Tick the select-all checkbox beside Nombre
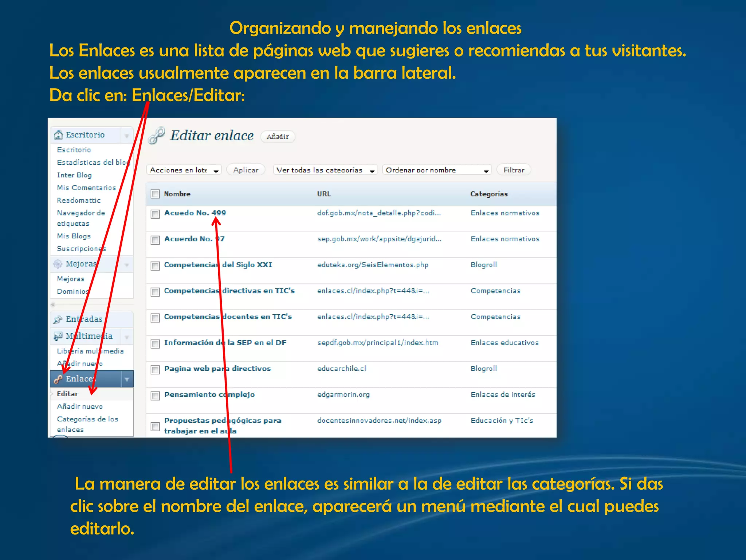The height and width of the screenshot is (560, 746). 155,194
